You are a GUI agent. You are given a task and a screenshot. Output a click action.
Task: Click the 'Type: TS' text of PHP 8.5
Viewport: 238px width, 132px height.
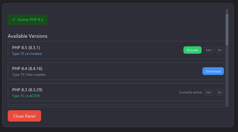[x=18, y=54]
